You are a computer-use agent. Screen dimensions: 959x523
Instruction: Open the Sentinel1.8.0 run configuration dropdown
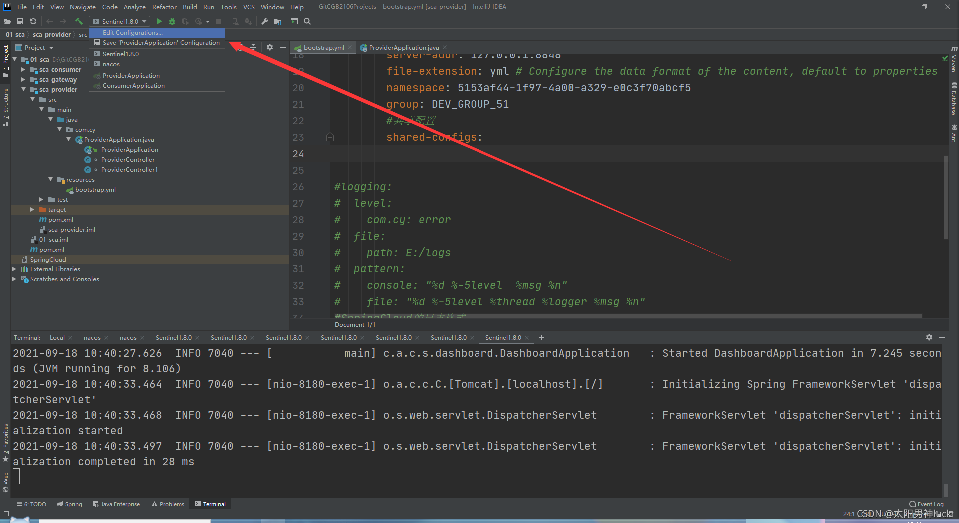(x=120, y=21)
